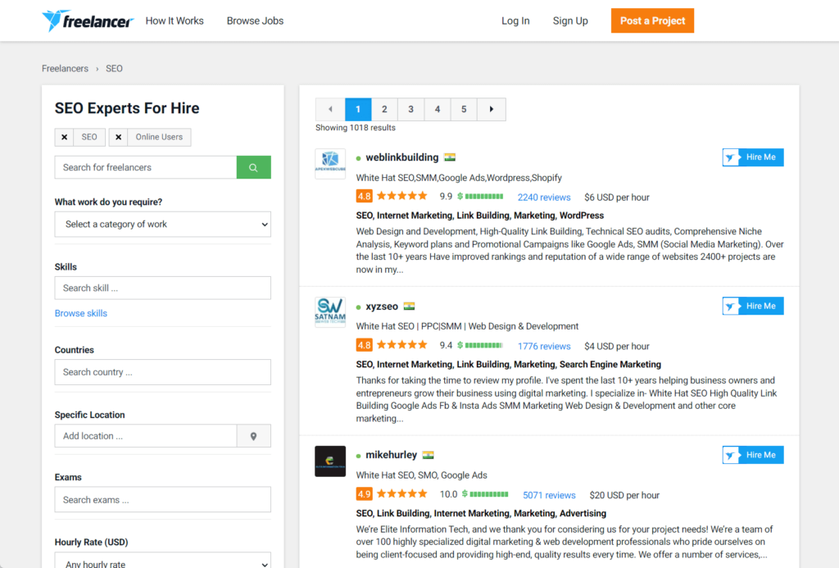Click '$20 USD per hour' text
Viewport: 839px width, 568px height.
click(624, 495)
